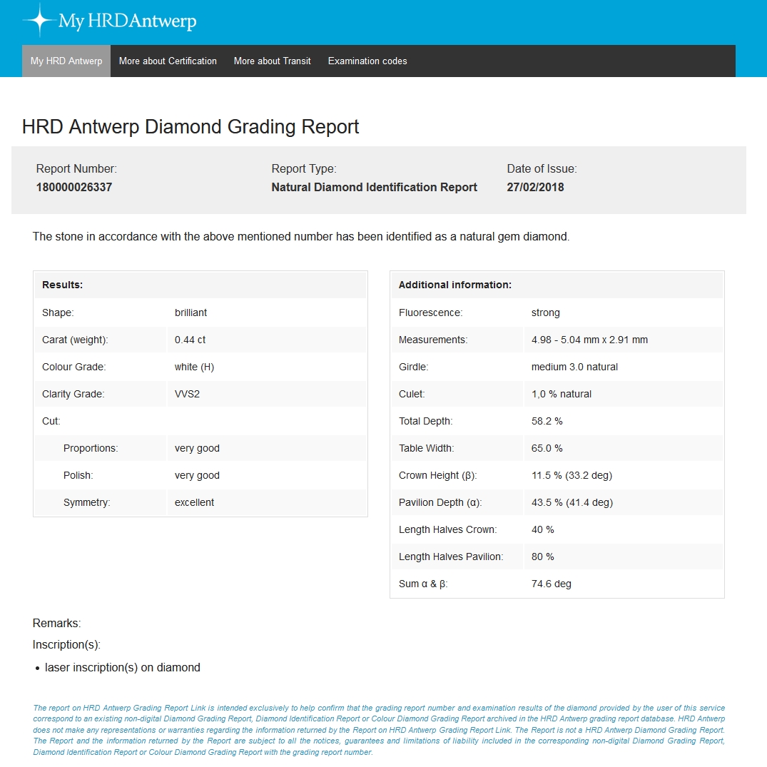Click the natural gem diamond identification sentence
Screen dimensions: 767x767
point(301,237)
